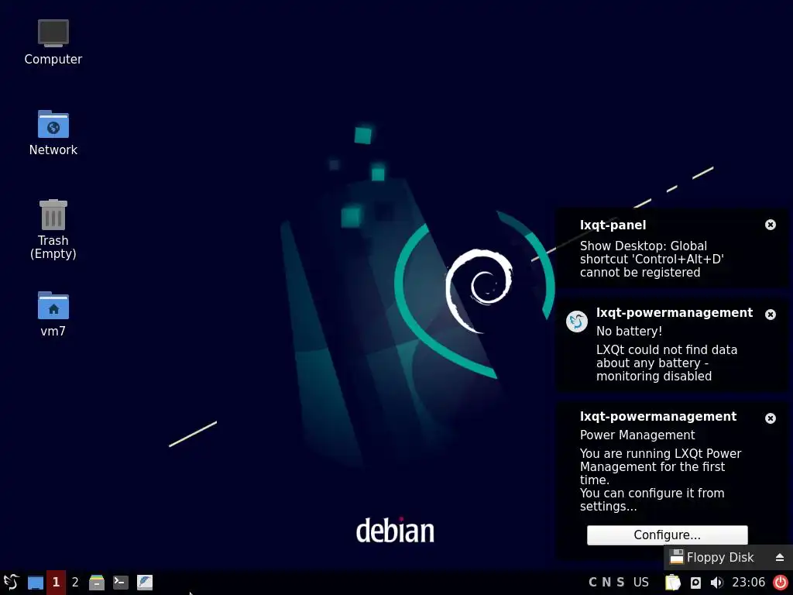Click the 'Power Management' notification subtitle
This screenshot has height=595, width=793.
click(637, 435)
